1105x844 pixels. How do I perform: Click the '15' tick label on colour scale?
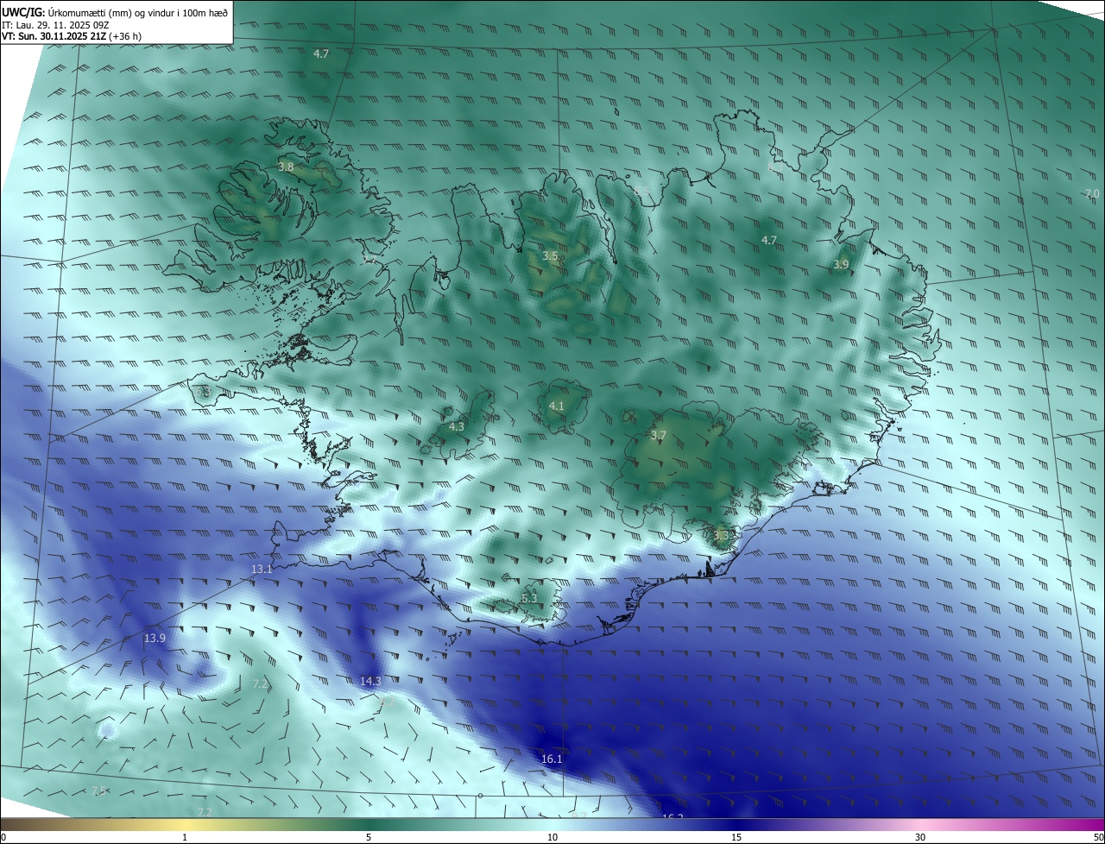(x=736, y=837)
